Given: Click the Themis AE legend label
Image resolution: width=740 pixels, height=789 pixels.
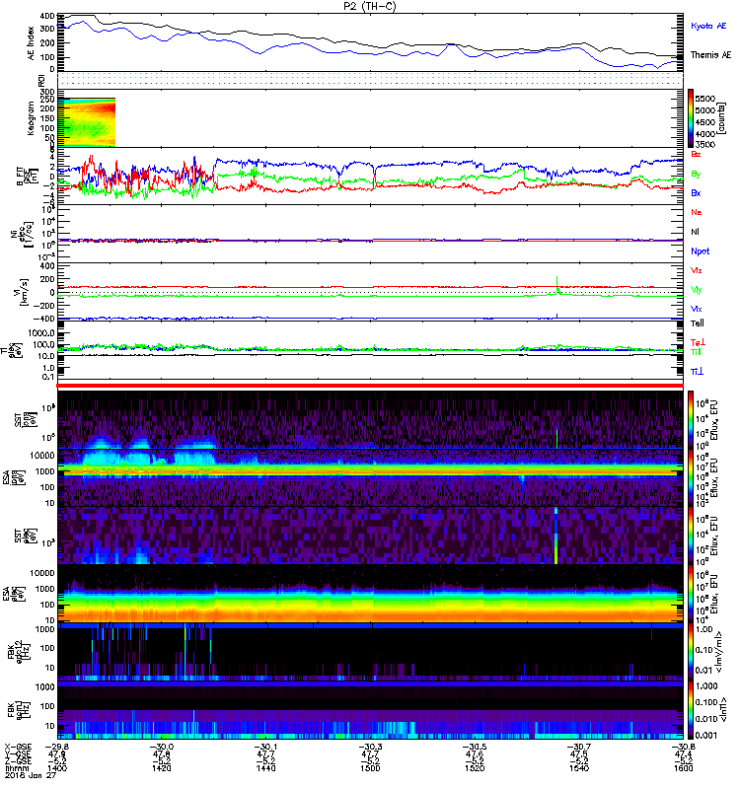Looking at the screenshot, I should (x=710, y=55).
